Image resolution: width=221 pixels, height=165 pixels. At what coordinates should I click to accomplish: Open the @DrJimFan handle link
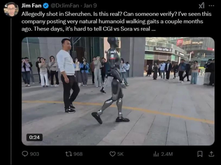tap(65, 6)
